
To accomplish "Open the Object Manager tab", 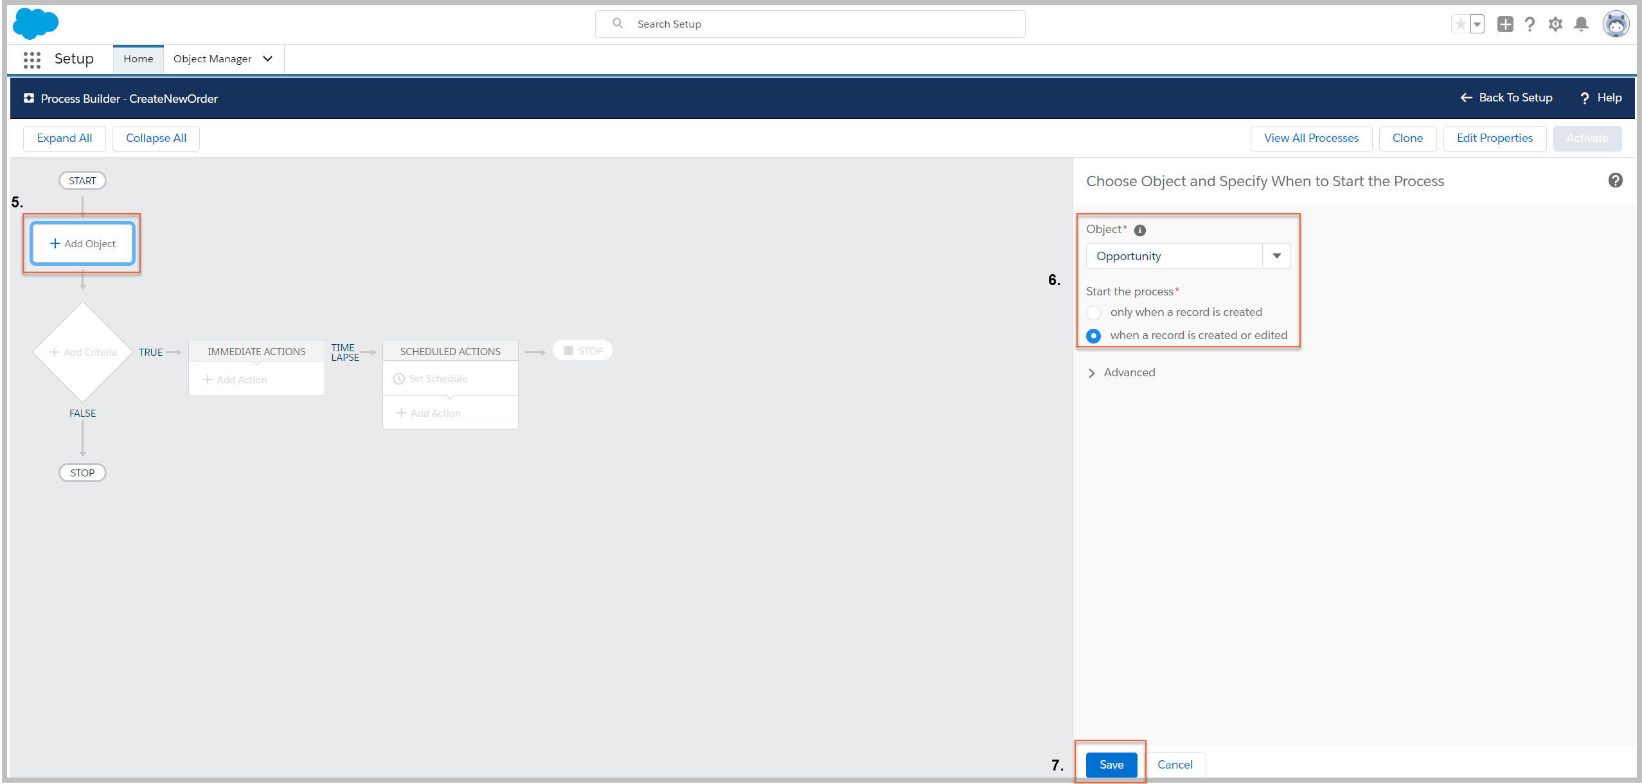I will click(x=212, y=59).
